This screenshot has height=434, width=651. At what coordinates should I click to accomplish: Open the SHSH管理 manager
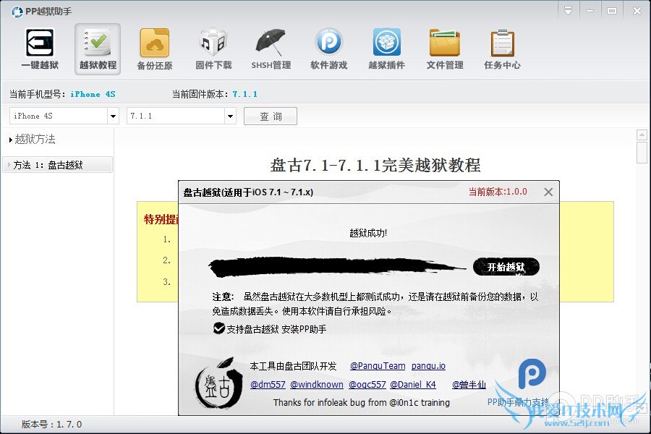(x=271, y=48)
